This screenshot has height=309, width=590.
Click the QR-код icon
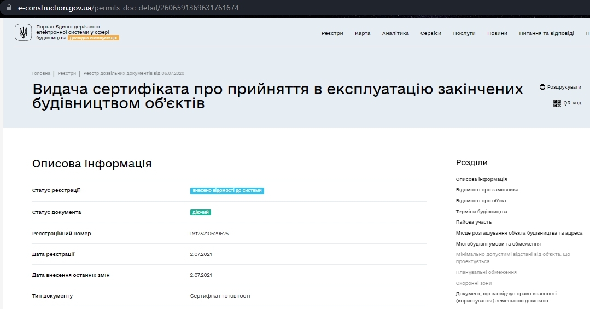pyautogui.click(x=557, y=103)
